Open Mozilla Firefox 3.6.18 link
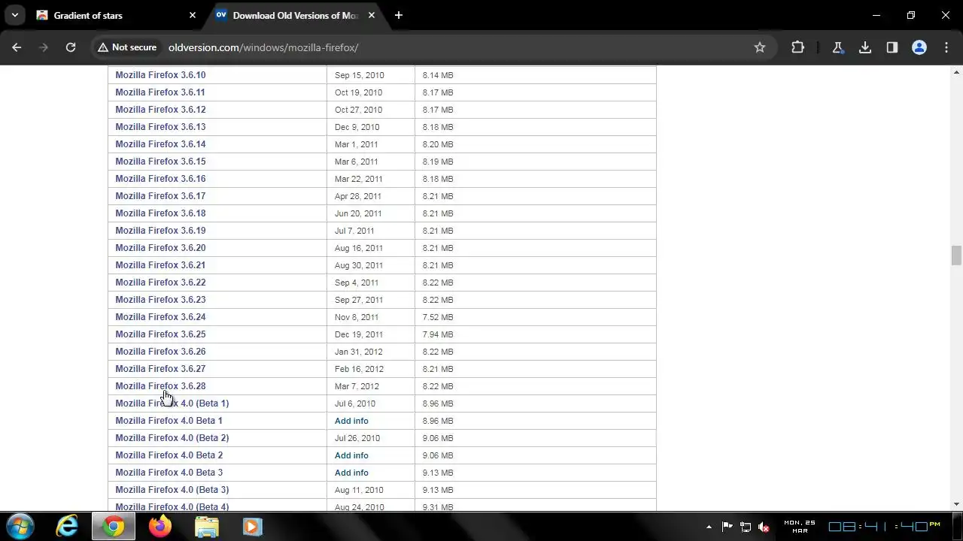 click(x=160, y=213)
